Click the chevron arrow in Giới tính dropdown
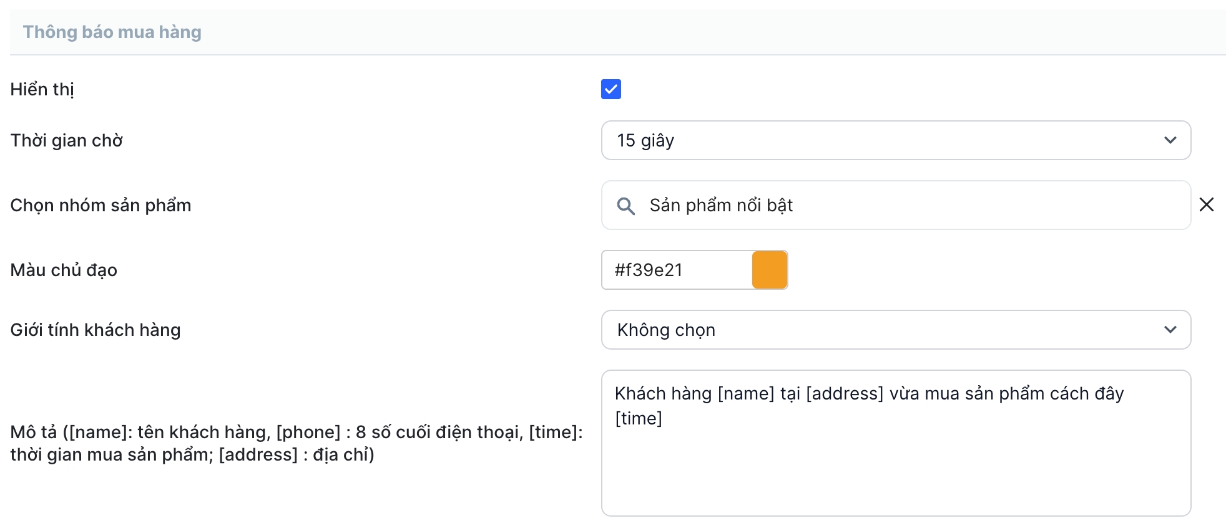 click(x=1170, y=330)
